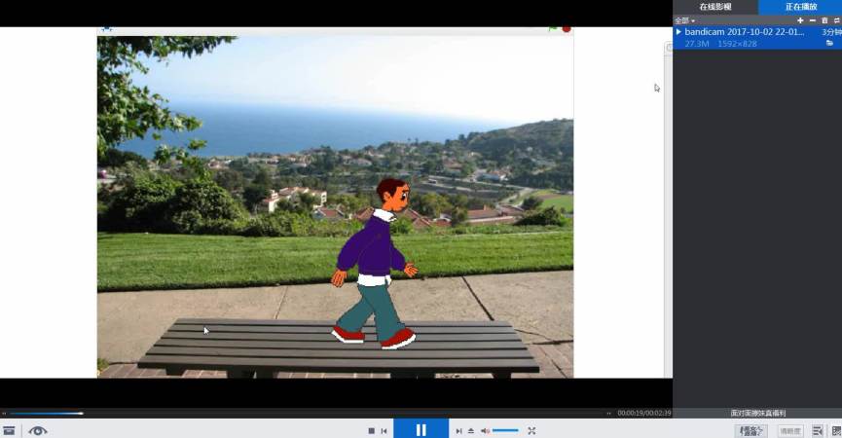Remove the item using the minus icon
The width and height of the screenshot is (842, 438).
click(813, 20)
